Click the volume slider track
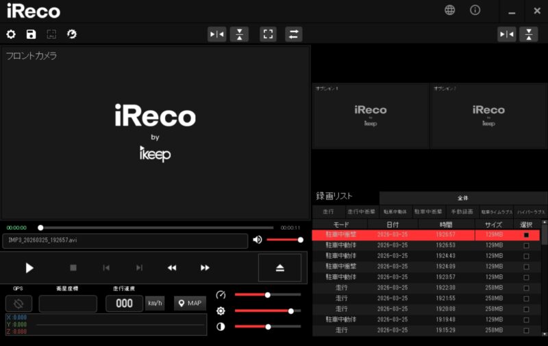The image size is (548, 346). pyautogui.click(x=283, y=239)
